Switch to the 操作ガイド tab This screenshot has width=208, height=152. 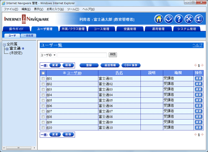(16, 29)
